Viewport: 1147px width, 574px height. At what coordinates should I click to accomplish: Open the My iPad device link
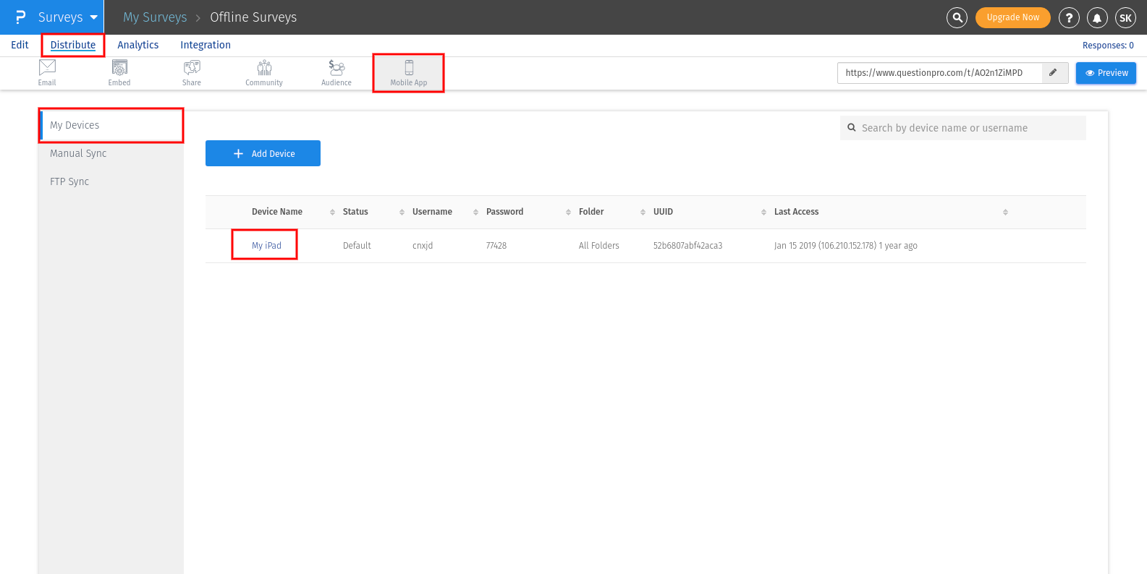[x=266, y=246]
